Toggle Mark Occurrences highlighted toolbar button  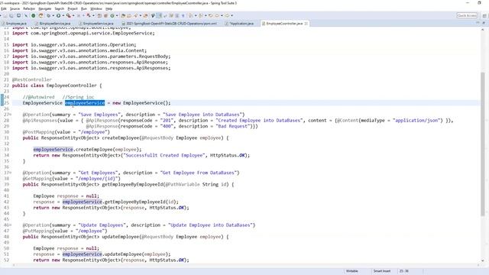pyautogui.click(x=159, y=15)
